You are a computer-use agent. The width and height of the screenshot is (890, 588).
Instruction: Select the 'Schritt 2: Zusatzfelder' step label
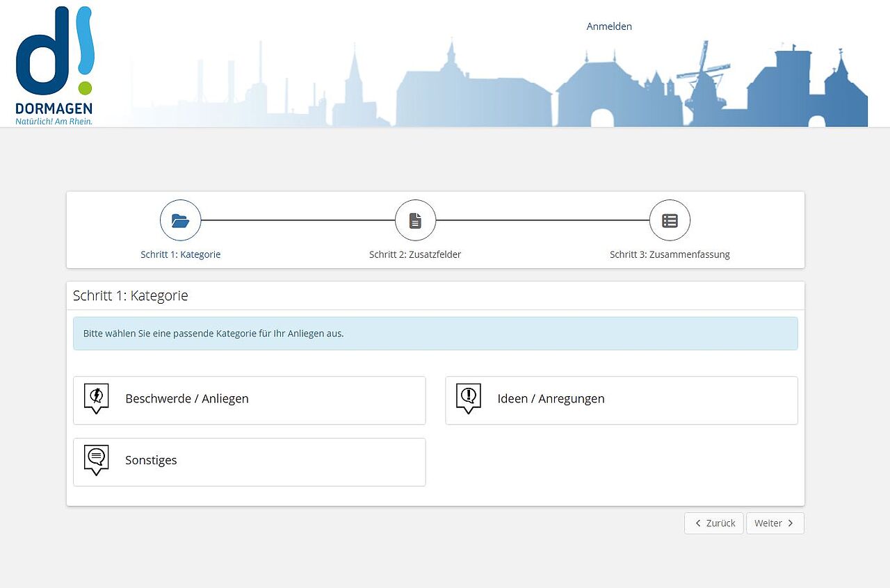tap(415, 254)
